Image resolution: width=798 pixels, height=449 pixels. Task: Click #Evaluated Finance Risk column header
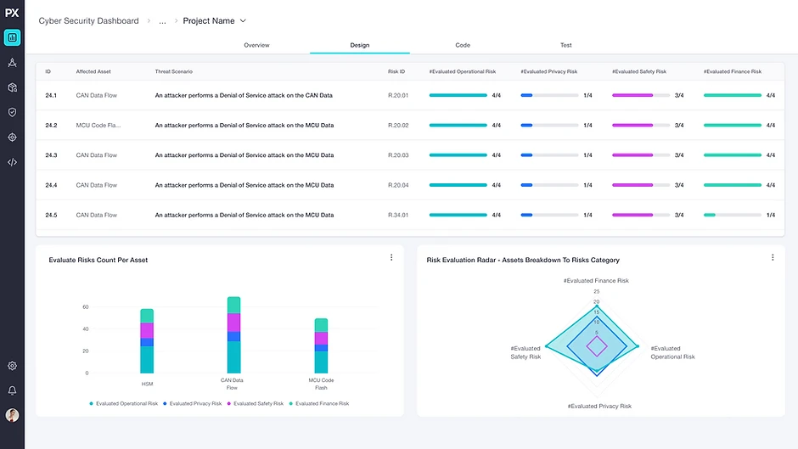[733, 72]
